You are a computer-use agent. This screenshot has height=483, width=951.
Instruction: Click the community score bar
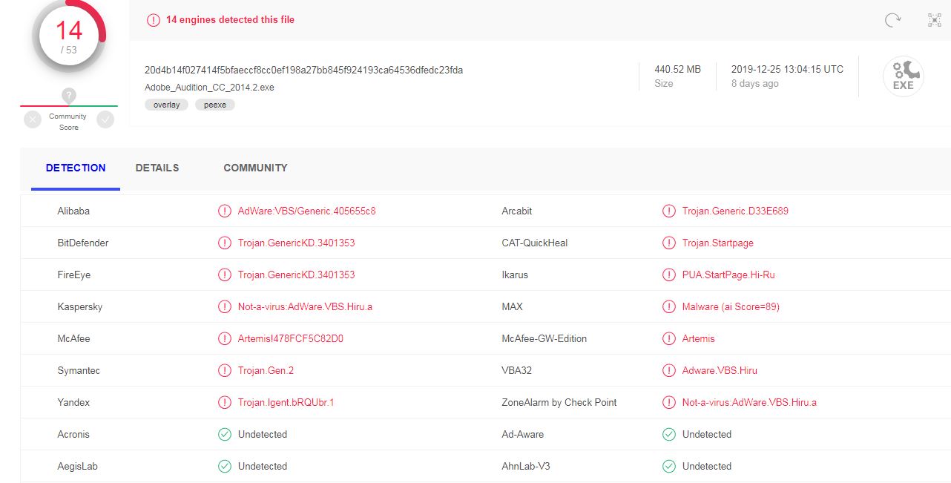pos(69,106)
